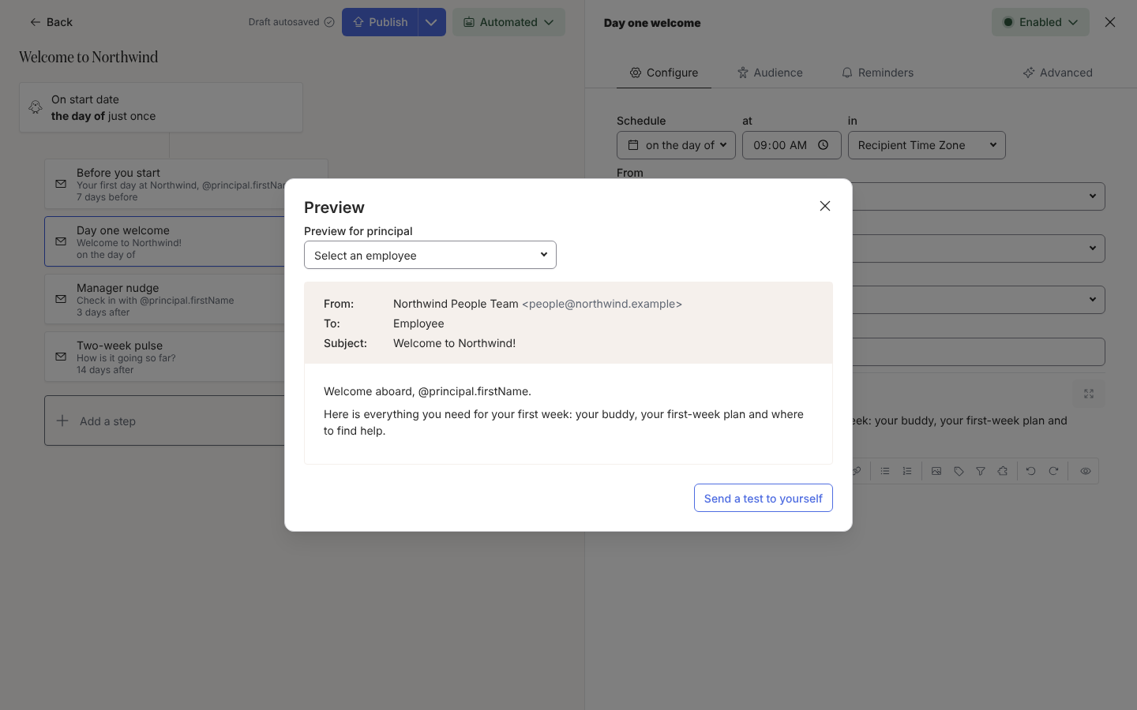The width and height of the screenshot is (1137, 710).
Task: Click the 'Day one welcome' panel title
Action: (x=652, y=23)
